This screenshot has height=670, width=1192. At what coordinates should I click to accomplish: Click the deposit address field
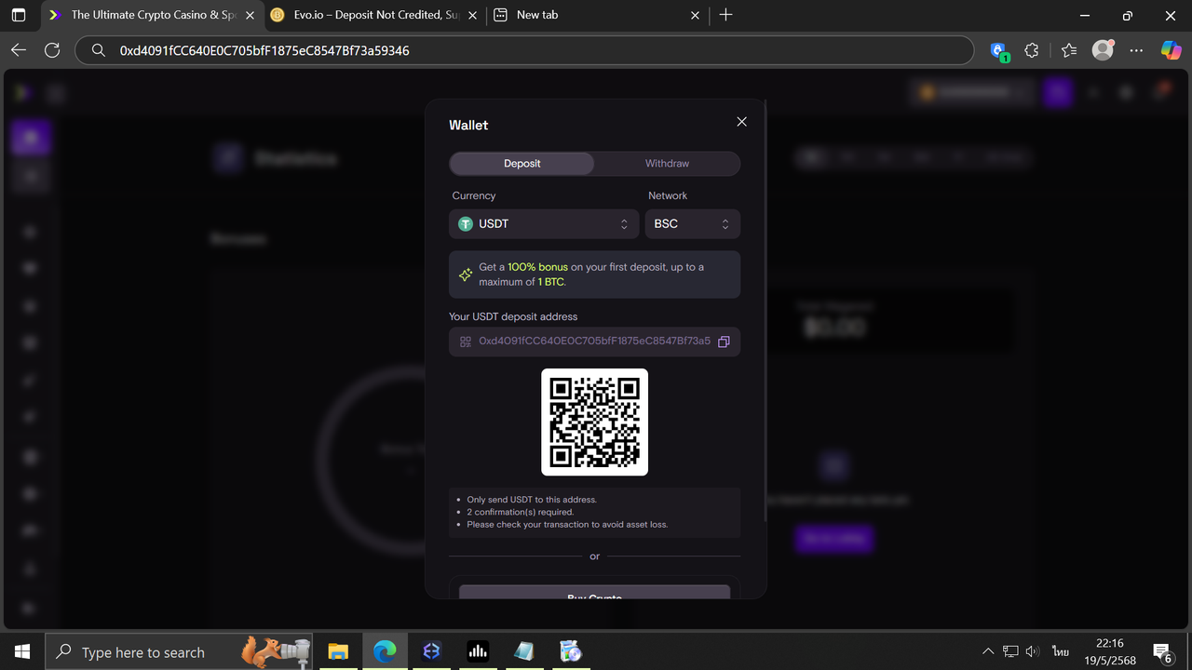click(x=594, y=342)
